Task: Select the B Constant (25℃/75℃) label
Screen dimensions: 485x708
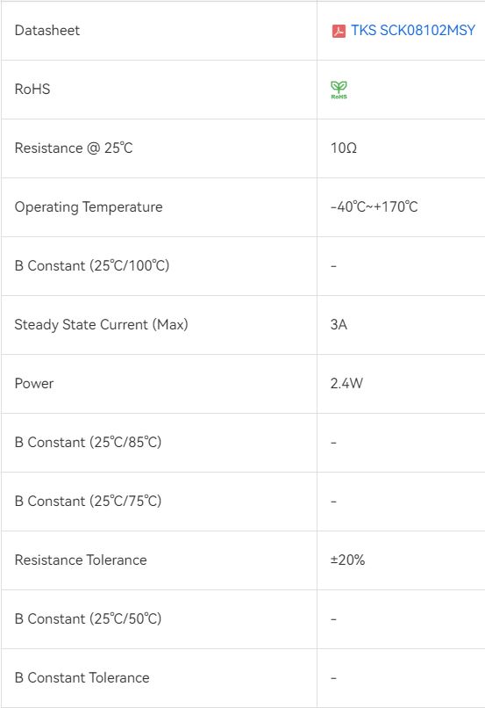Action: (x=88, y=502)
